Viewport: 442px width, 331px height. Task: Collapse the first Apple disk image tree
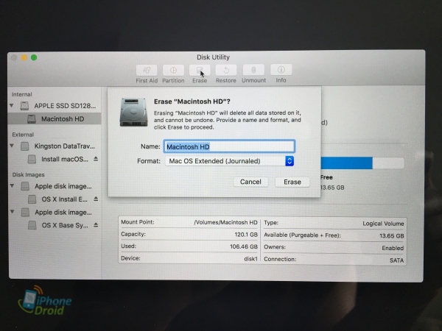coord(13,186)
